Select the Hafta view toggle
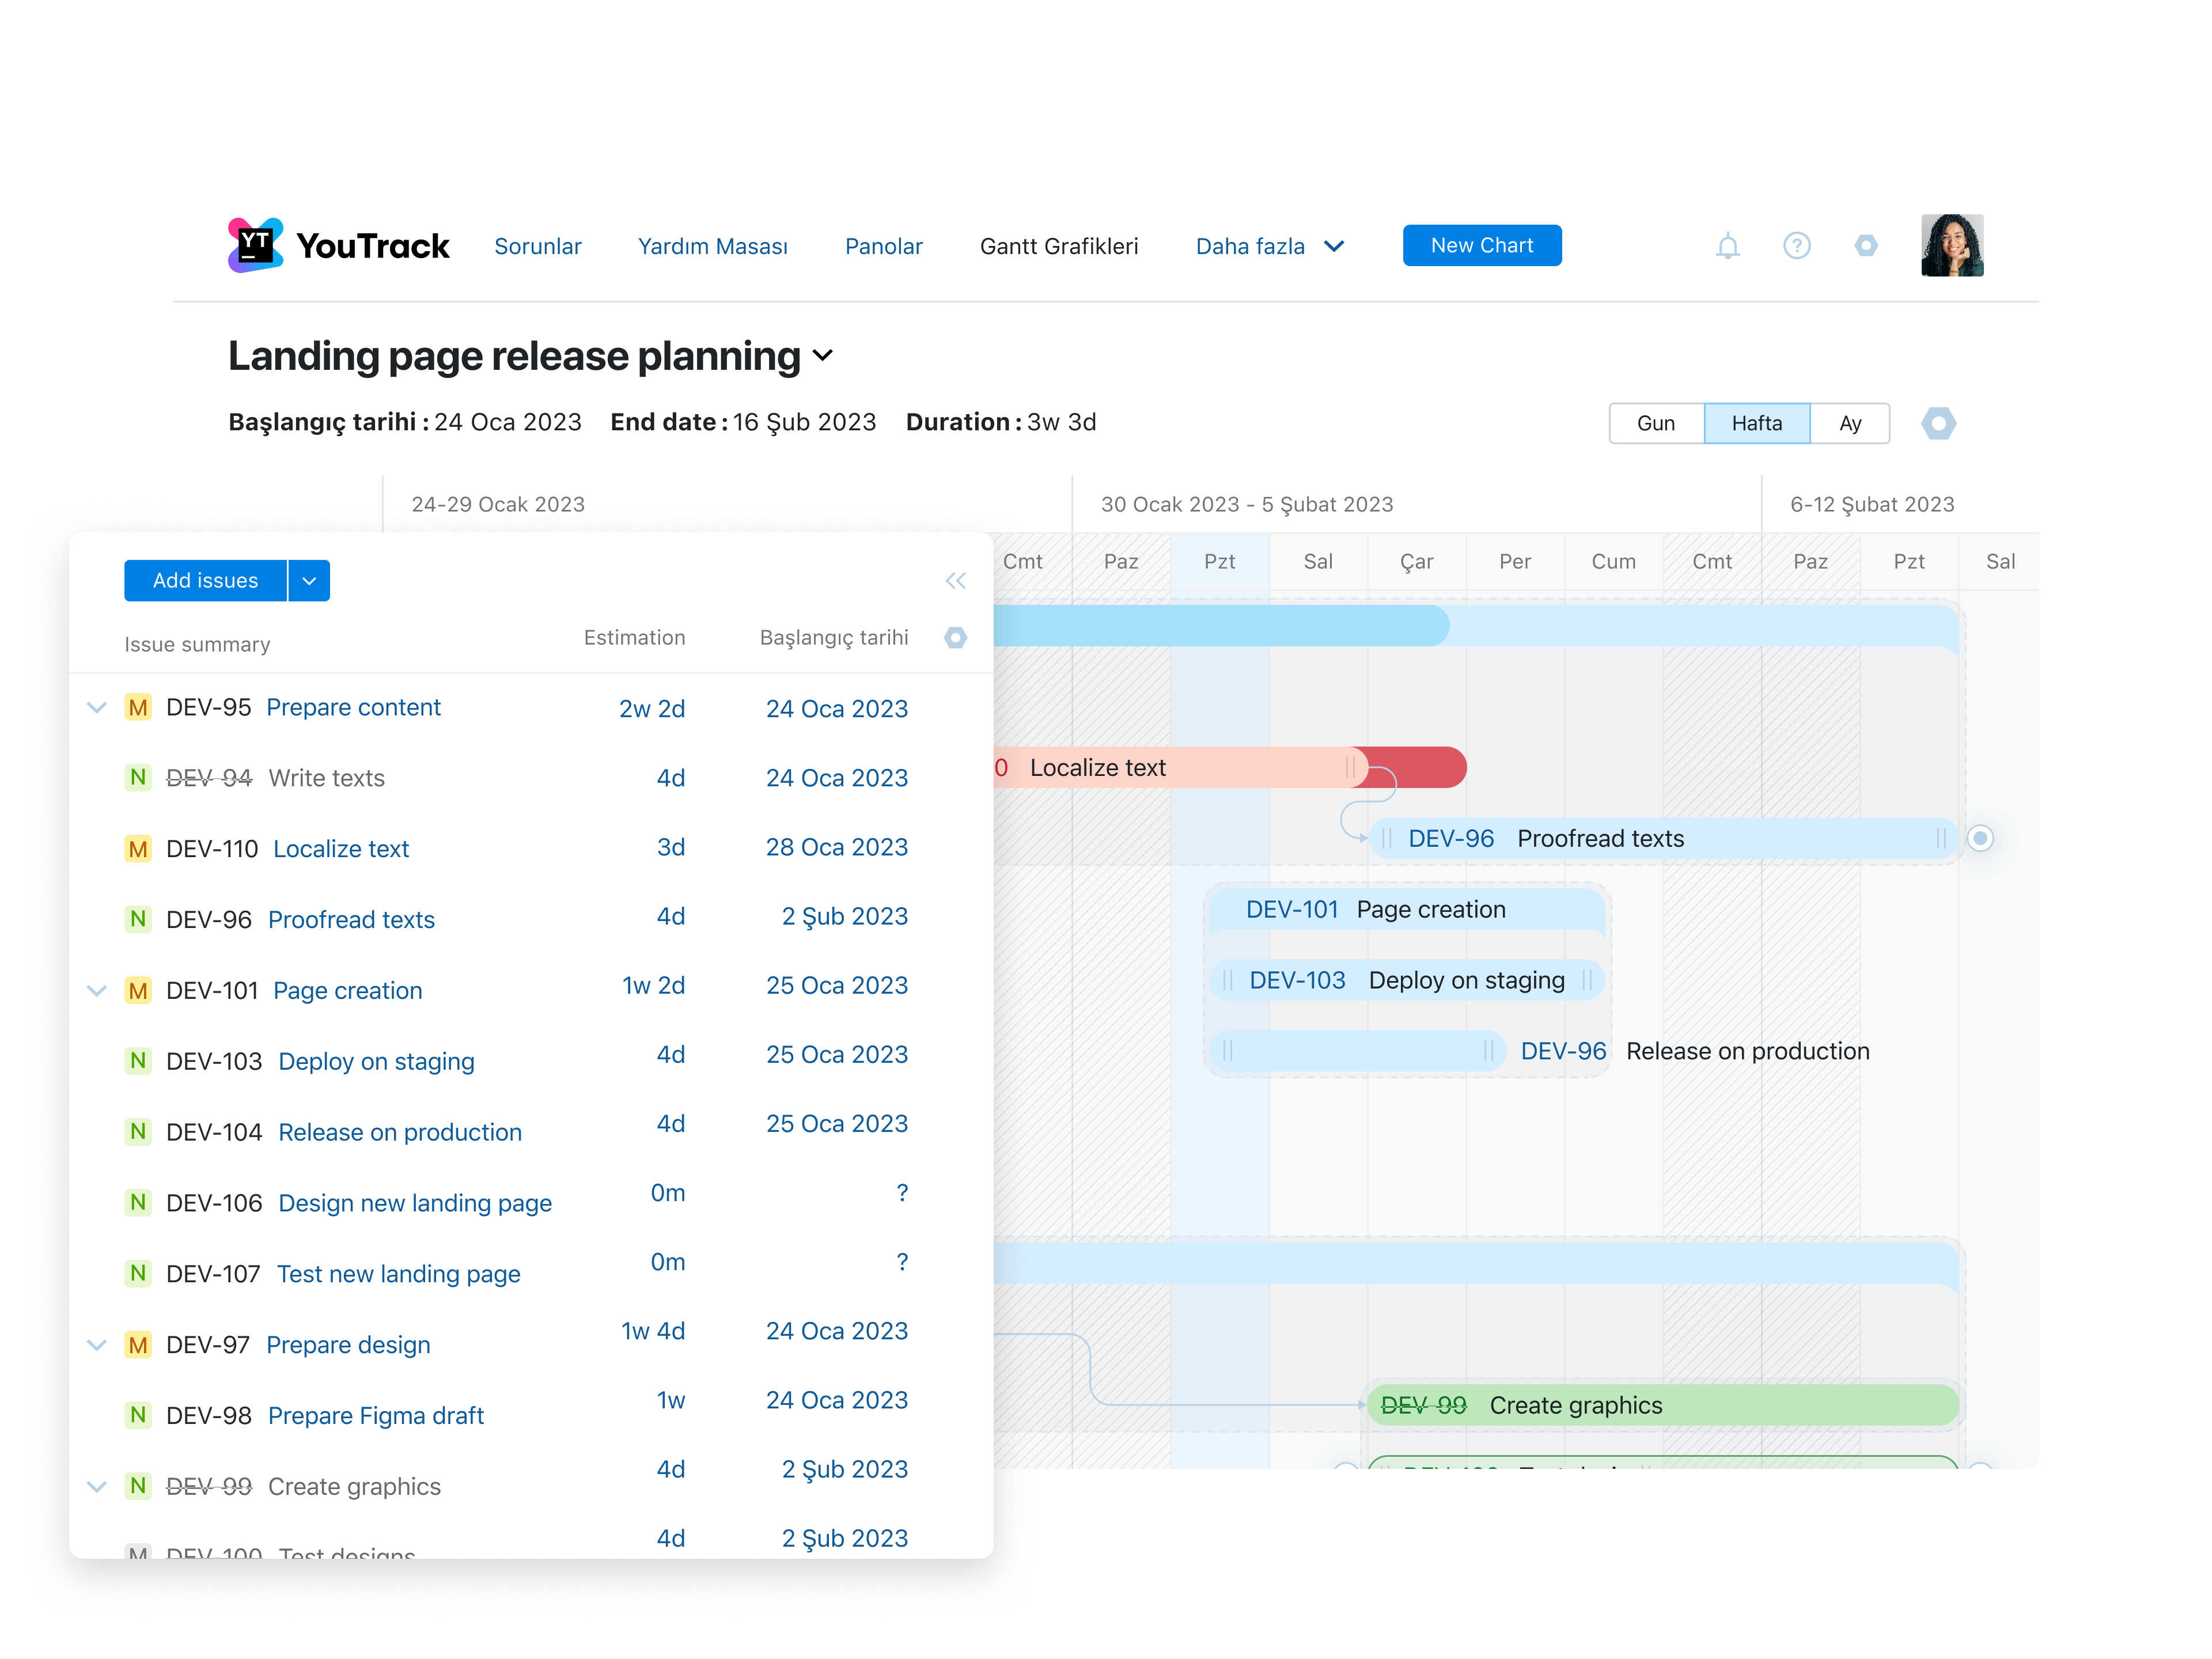Screen dimensions: 2212x1659 [x=1757, y=423]
